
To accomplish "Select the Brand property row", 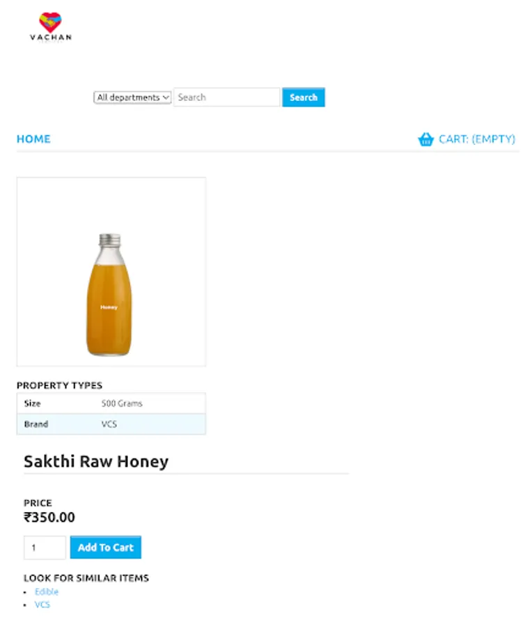I will click(111, 424).
